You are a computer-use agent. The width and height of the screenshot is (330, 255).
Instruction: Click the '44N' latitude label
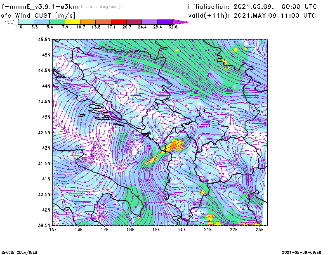(x=46, y=86)
